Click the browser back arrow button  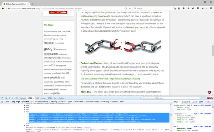(x=3, y=8)
